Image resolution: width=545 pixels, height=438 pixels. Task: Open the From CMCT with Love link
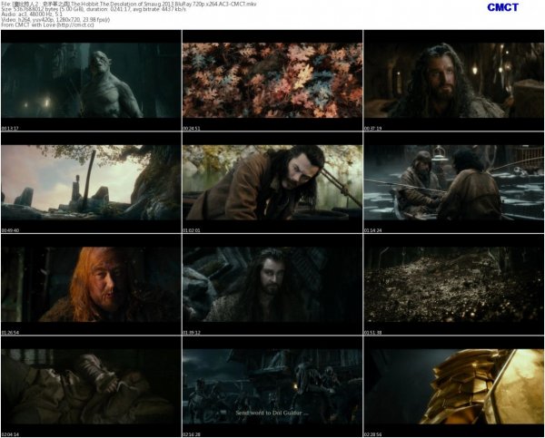click(47, 24)
